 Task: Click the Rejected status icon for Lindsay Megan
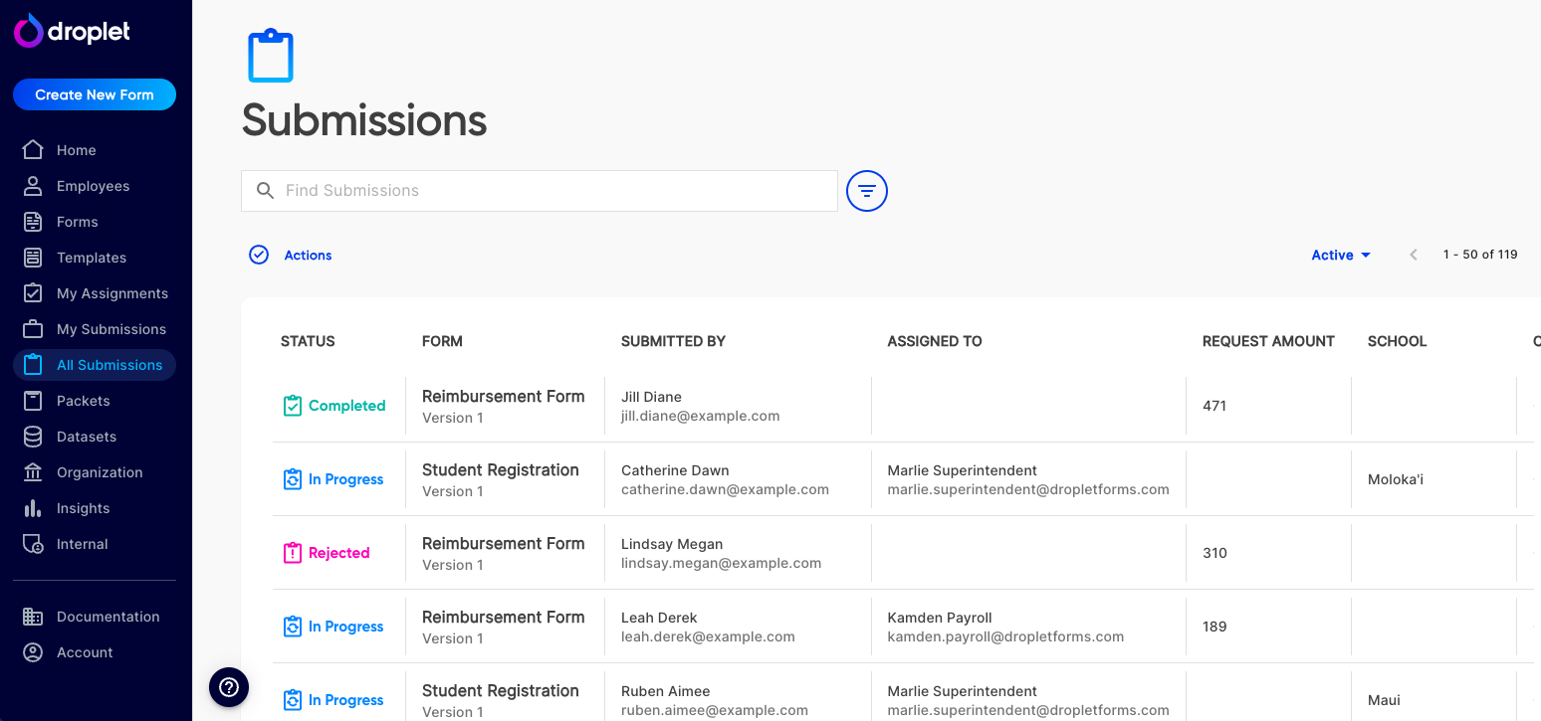coord(293,553)
